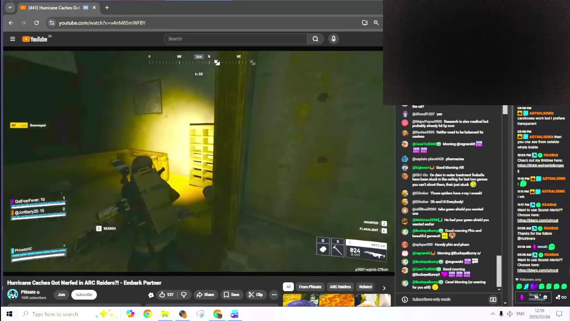Click the infinity points icon in Kick chat
Screen dimensions: 570x321
click(x=564, y=297)
